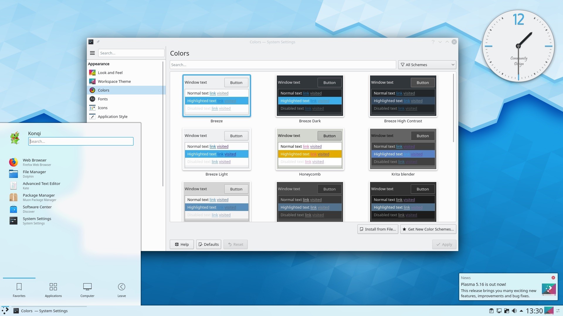563x316 pixels.
Task: Expand the search field in System Settings
Action: pos(131,53)
